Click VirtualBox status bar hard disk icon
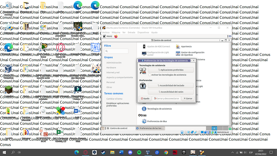Viewport: 277px width, 156px height. click(x=182, y=132)
